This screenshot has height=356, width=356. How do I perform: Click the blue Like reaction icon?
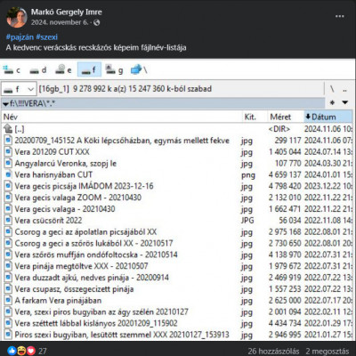pos(12,351)
